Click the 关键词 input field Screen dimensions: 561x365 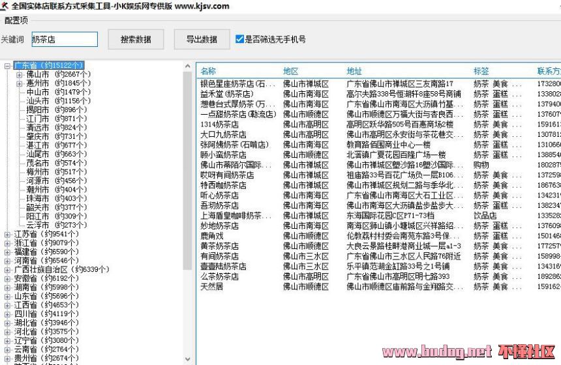64,40
